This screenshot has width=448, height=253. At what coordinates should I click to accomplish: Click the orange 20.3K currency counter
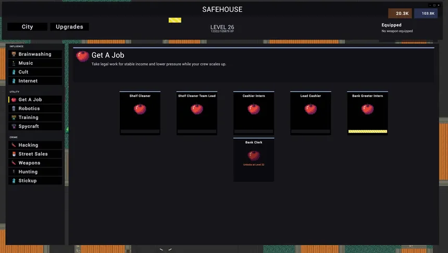click(x=400, y=14)
